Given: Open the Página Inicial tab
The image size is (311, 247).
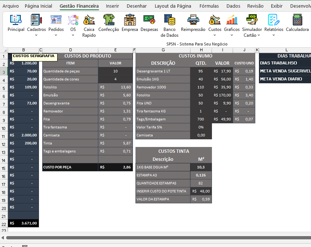Looking at the screenshot, I should (38, 6).
